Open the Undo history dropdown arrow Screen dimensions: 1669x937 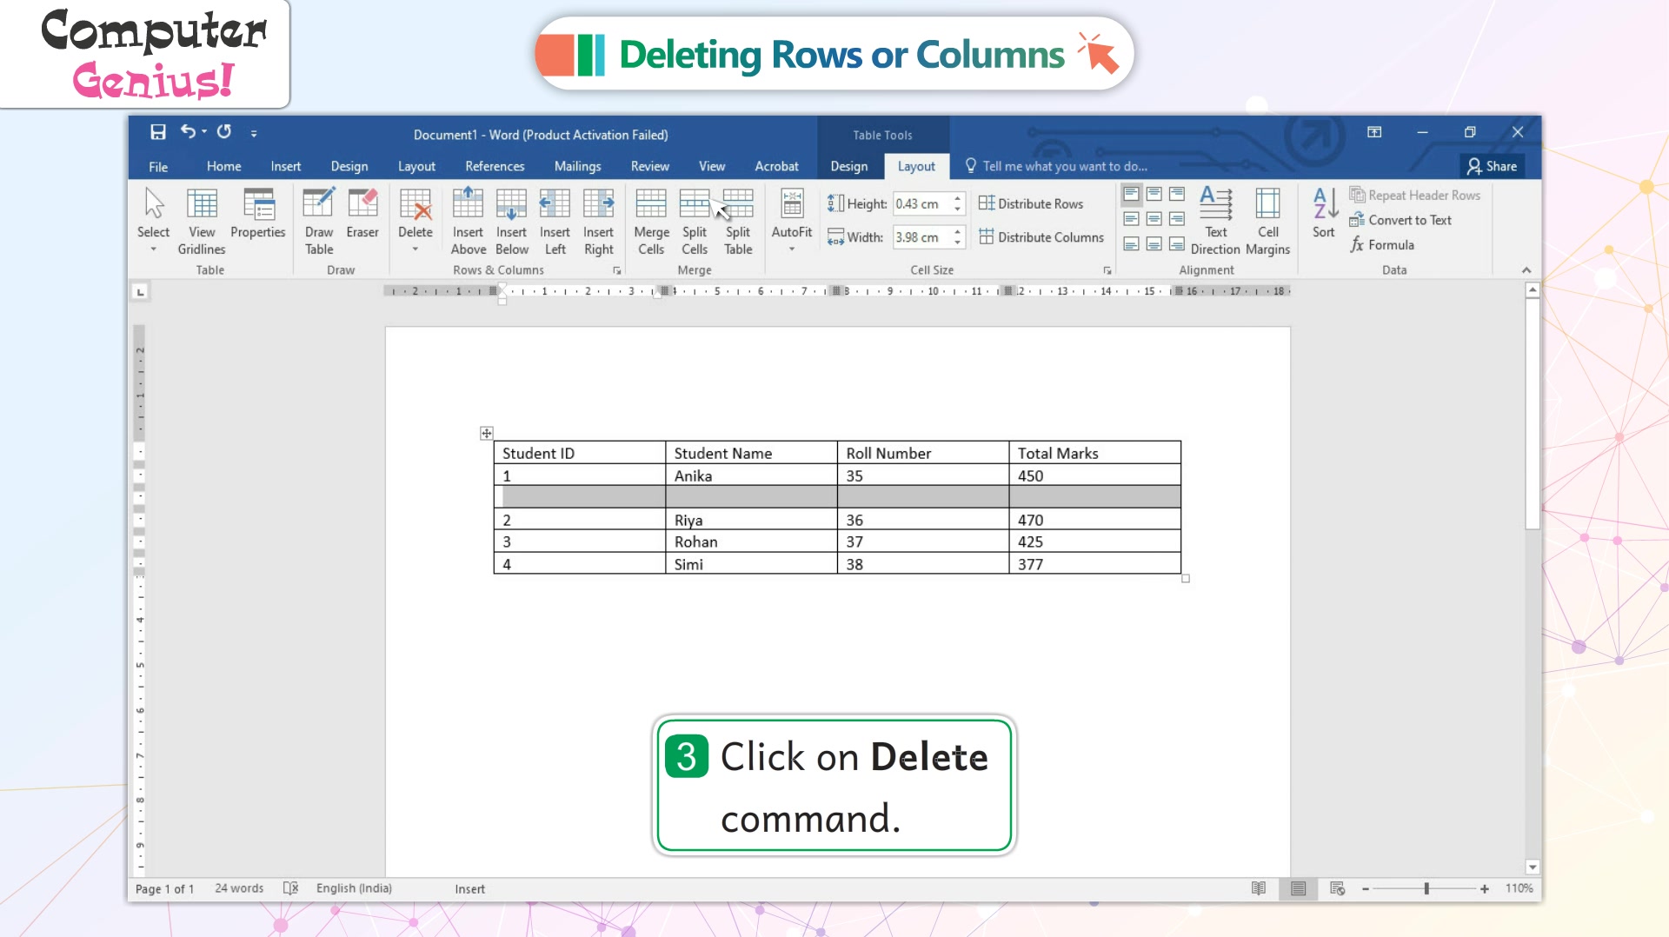204,132
